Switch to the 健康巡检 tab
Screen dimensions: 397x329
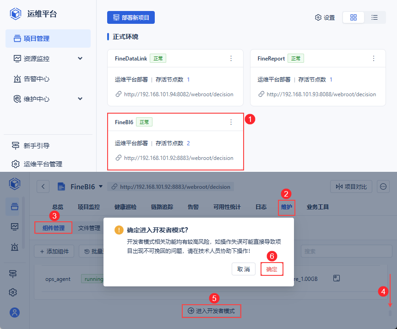point(125,207)
